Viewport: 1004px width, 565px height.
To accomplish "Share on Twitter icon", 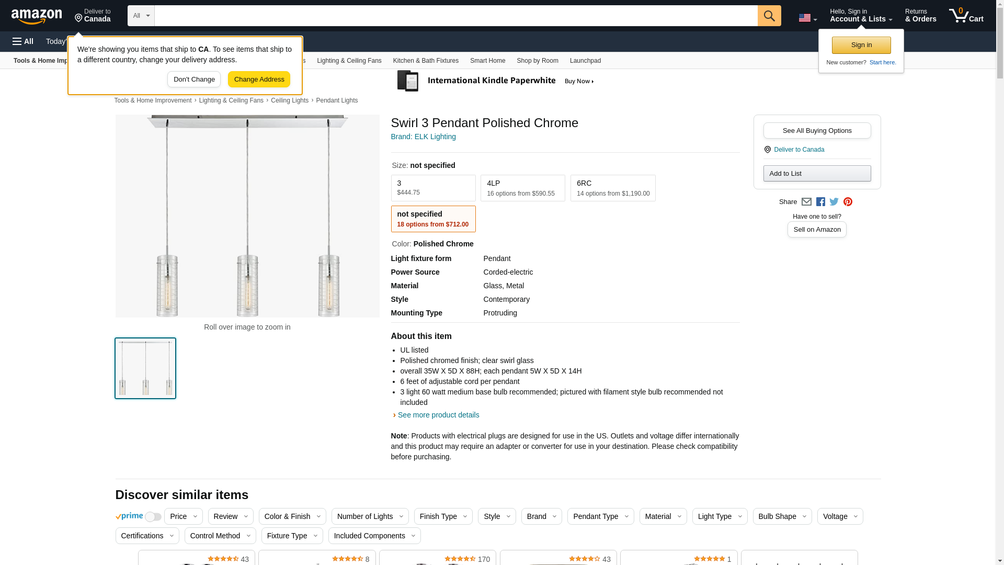I will (834, 202).
